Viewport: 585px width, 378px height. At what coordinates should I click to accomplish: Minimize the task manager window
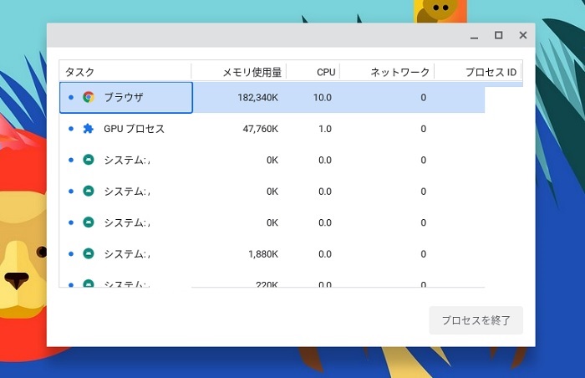(x=475, y=35)
